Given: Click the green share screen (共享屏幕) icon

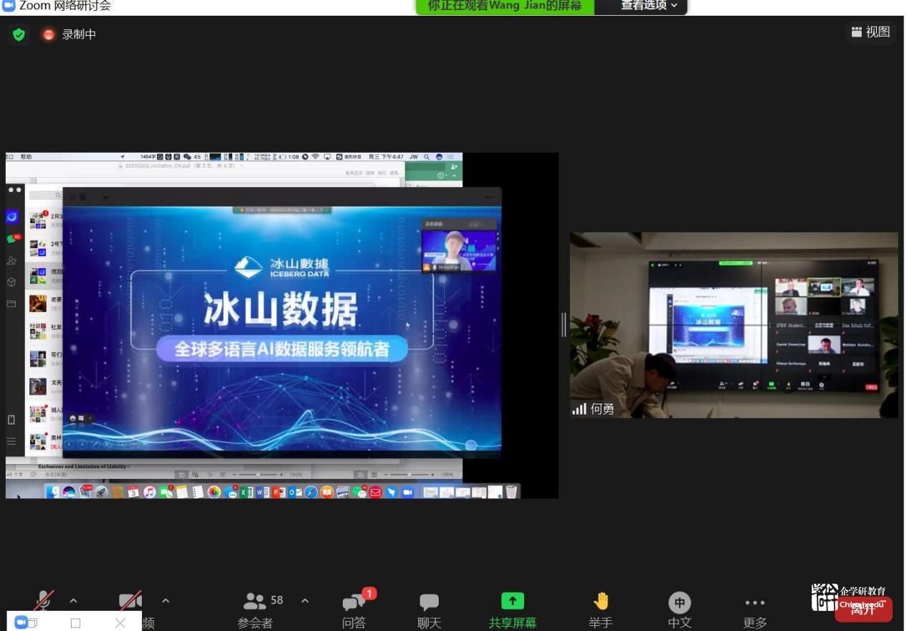Looking at the screenshot, I should tap(512, 601).
